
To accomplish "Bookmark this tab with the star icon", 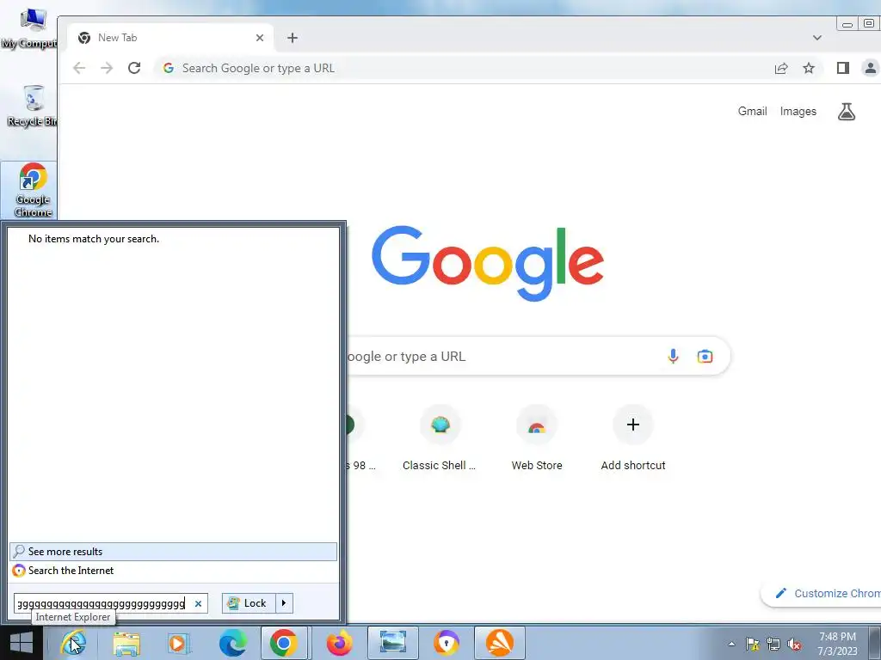I will coord(809,68).
